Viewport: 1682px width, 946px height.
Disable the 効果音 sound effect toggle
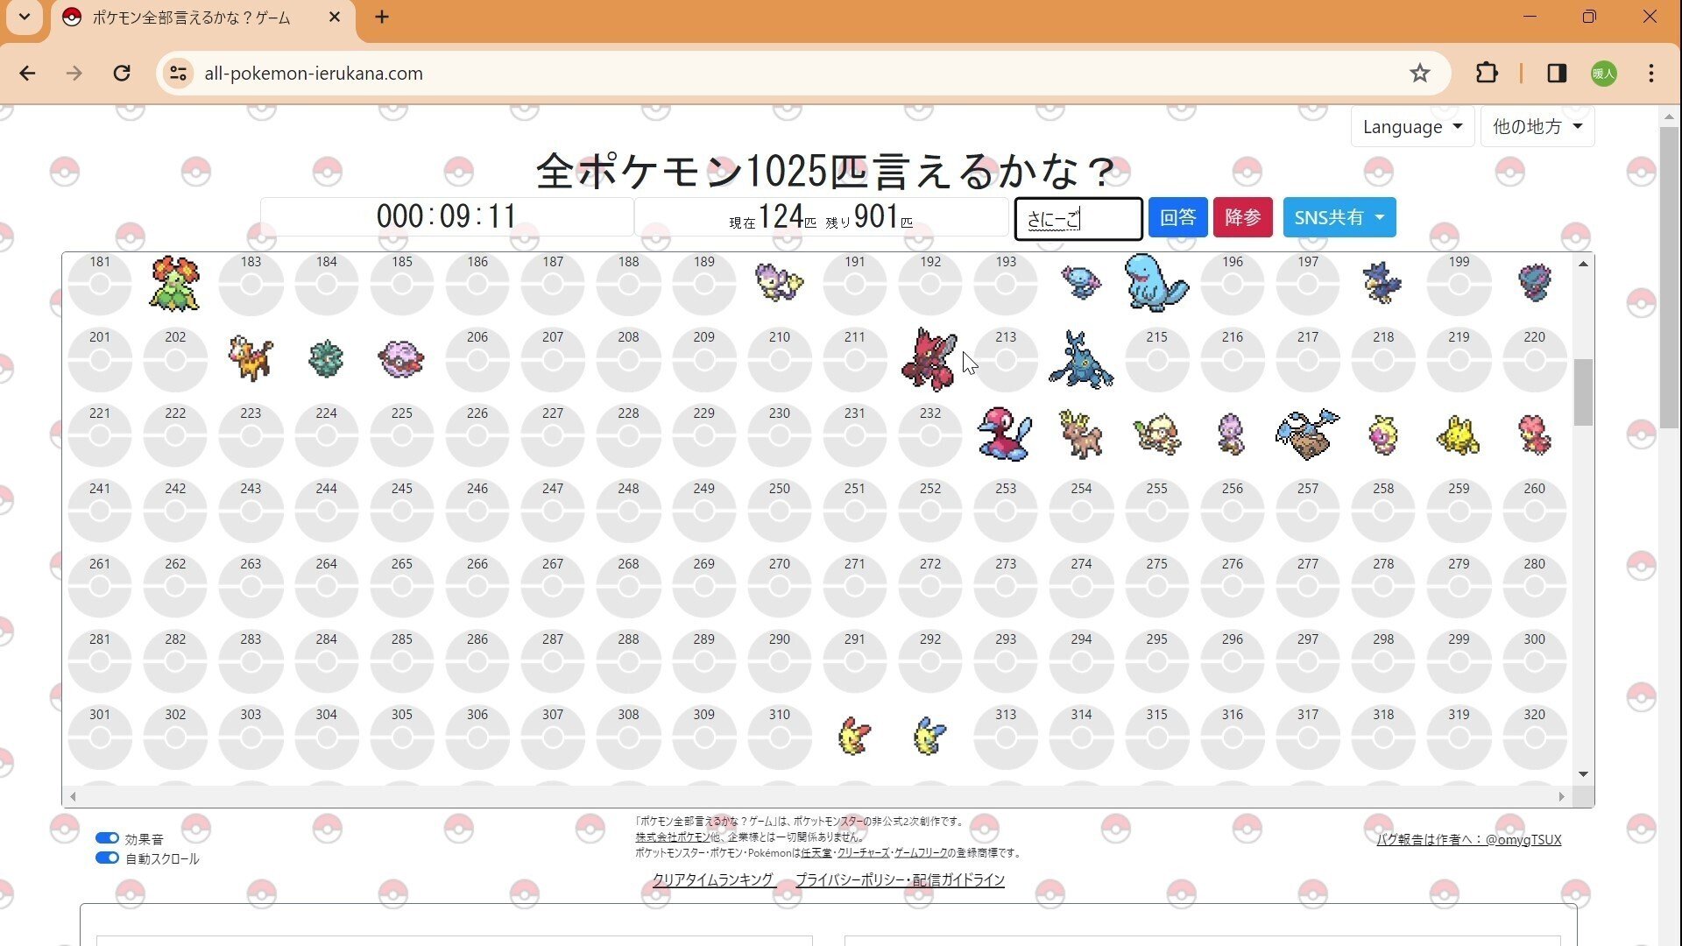coord(107,837)
